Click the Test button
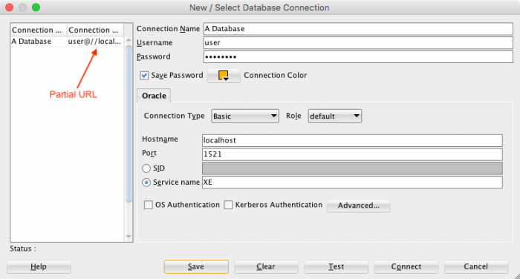The height and width of the screenshot is (279, 520). click(336, 266)
